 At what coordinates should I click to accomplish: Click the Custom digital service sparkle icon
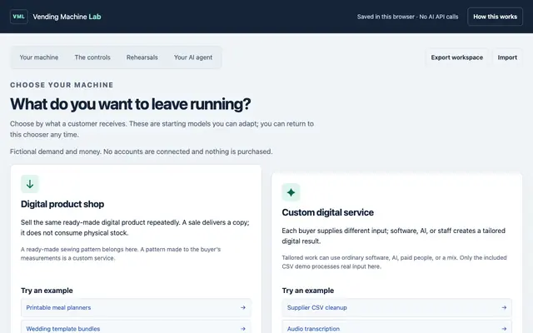tap(291, 192)
